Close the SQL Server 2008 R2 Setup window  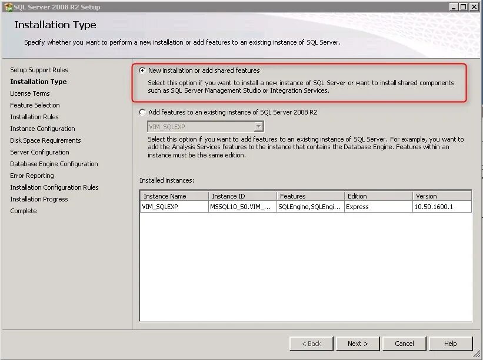point(474,7)
